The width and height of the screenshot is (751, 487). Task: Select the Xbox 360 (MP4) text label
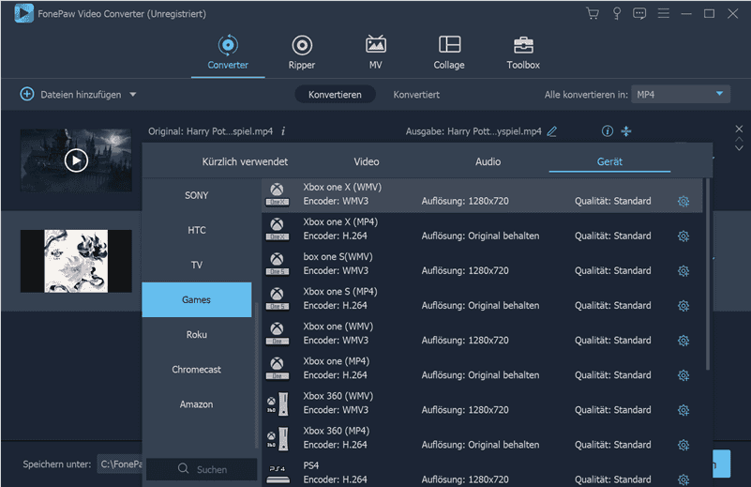(x=336, y=431)
